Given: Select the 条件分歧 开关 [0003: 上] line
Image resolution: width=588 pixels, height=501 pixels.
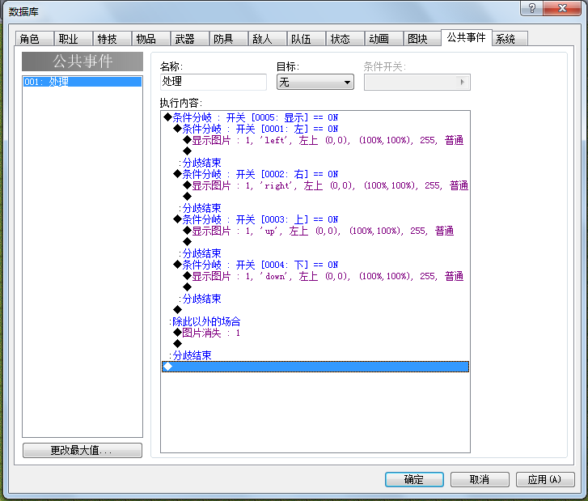Looking at the screenshot, I should pos(315,219).
